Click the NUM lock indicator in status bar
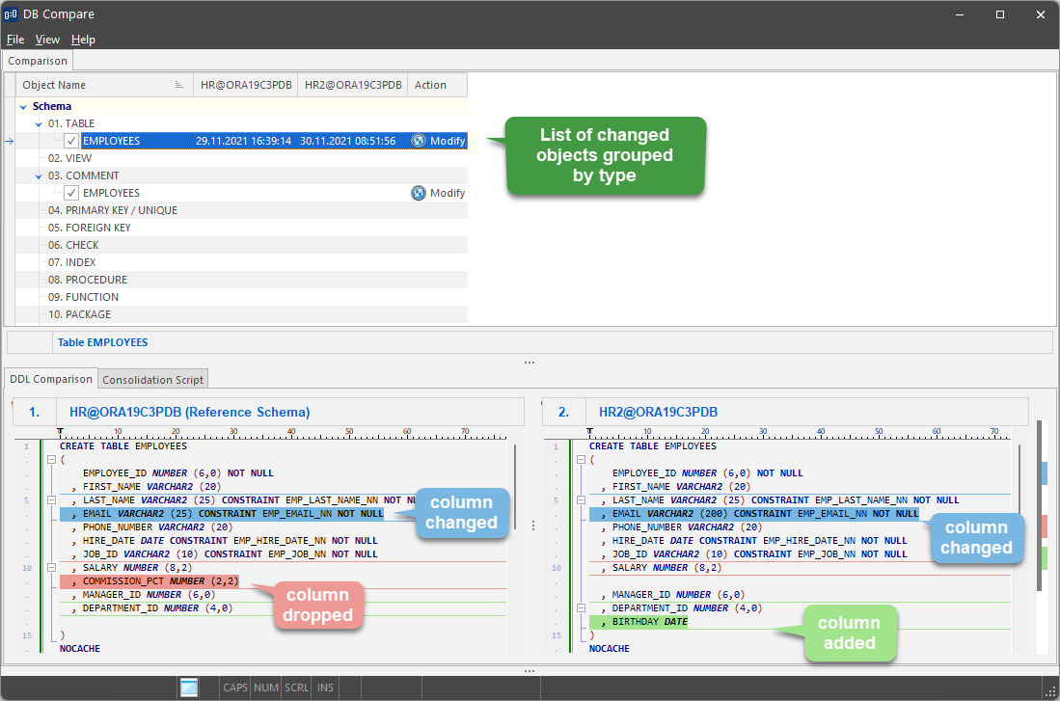The image size is (1060, 701). pos(266,687)
